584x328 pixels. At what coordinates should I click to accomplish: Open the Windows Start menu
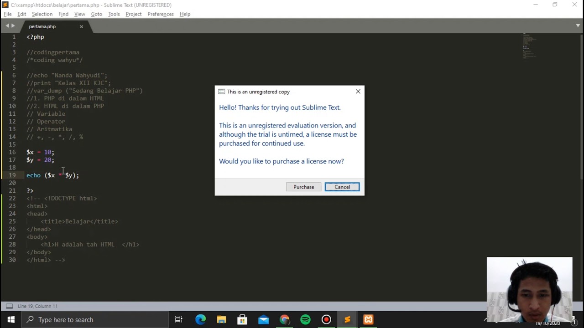click(x=10, y=319)
